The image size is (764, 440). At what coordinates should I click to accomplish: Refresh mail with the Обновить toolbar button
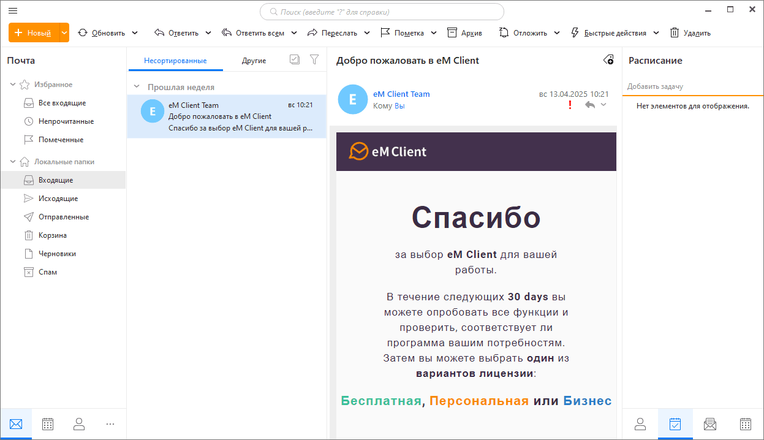coord(102,33)
